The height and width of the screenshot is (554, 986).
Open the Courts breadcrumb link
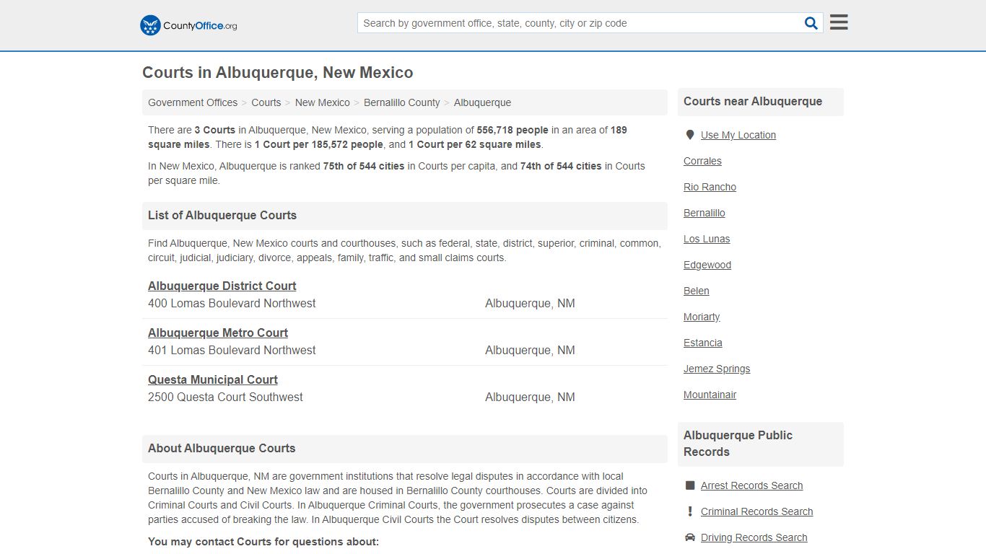click(x=266, y=102)
